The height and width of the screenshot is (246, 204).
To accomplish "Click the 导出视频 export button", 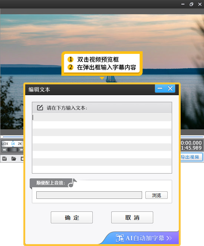I will point(191,157).
